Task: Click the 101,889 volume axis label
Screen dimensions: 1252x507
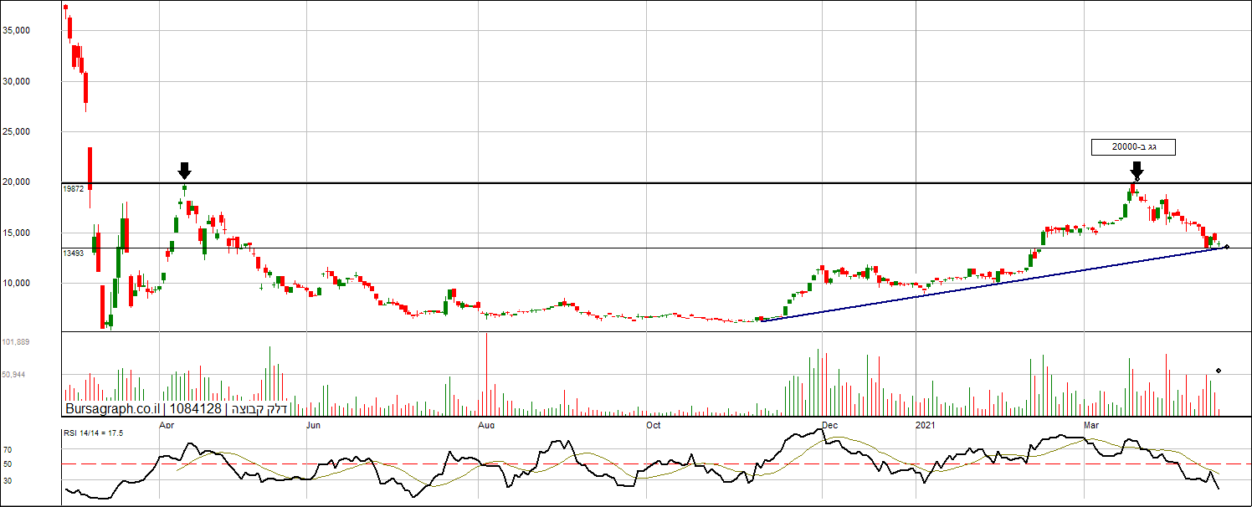Action: pos(17,342)
